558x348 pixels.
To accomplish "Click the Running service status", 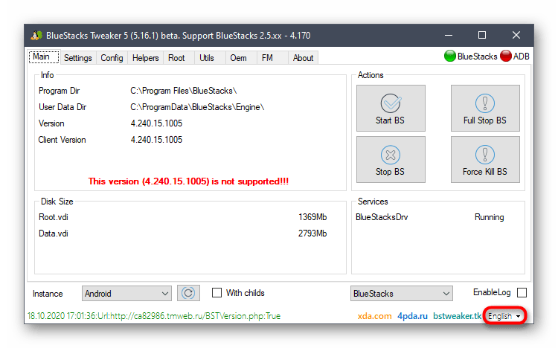I will coord(490,217).
